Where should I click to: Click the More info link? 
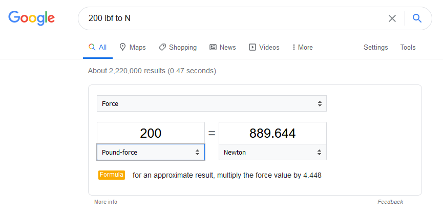106,202
